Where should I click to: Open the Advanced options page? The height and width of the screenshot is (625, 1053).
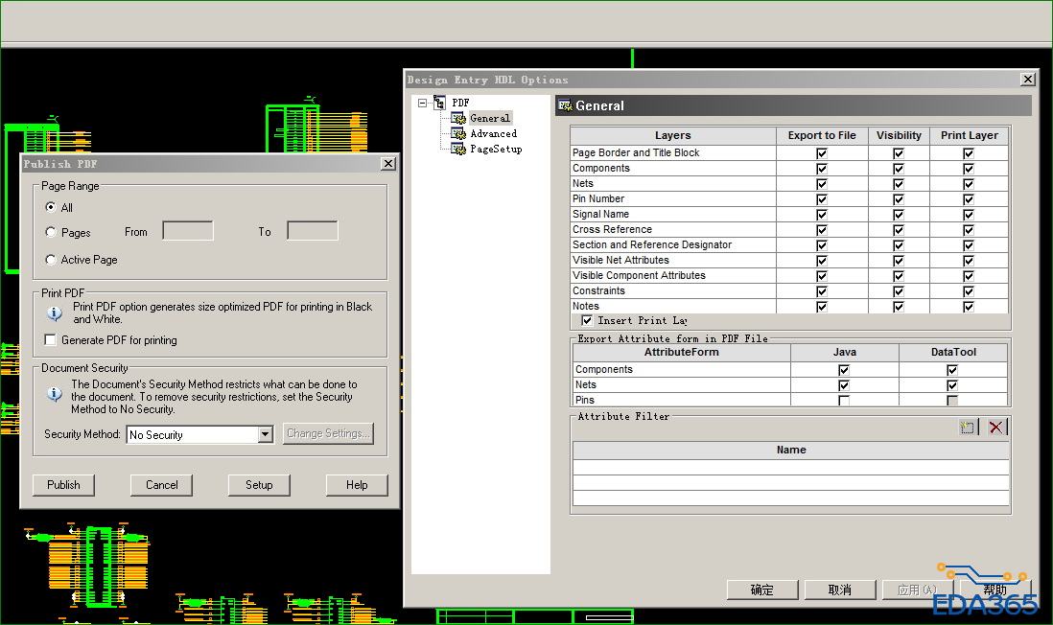tap(493, 134)
